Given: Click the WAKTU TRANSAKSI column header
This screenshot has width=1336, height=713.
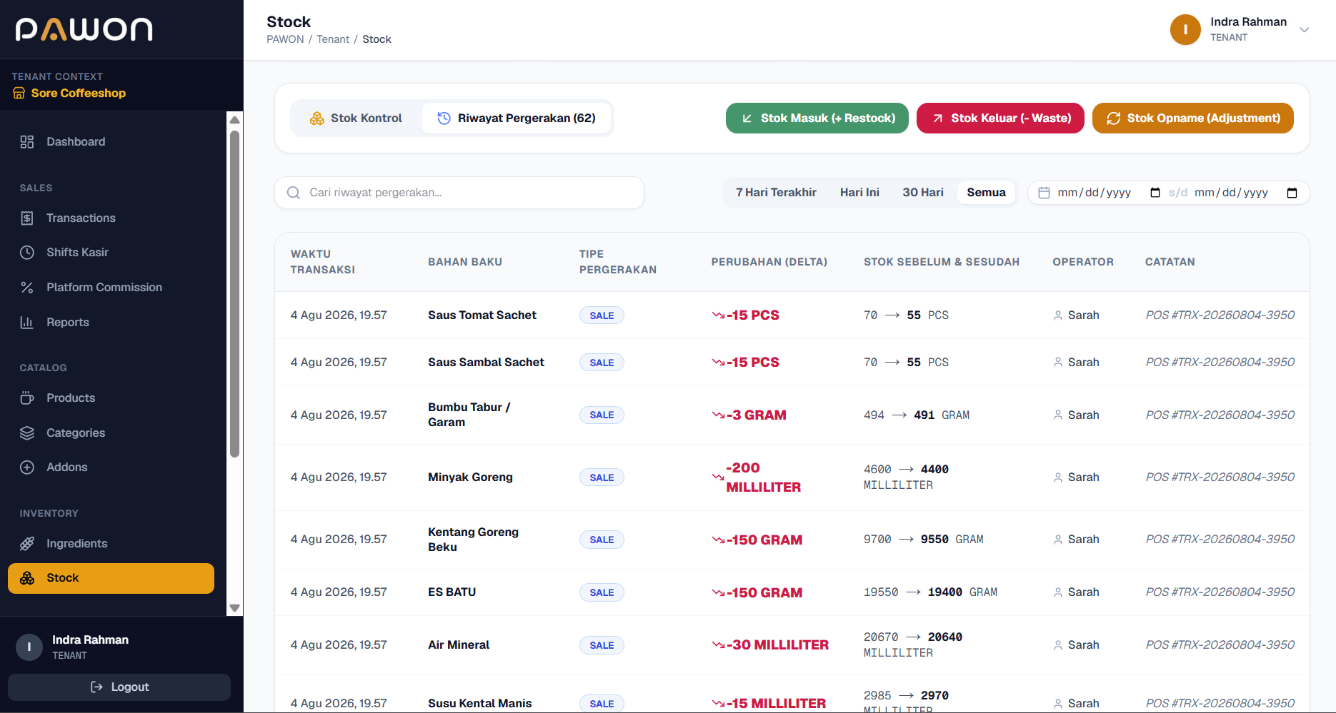Looking at the screenshot, I should [322, 262].
